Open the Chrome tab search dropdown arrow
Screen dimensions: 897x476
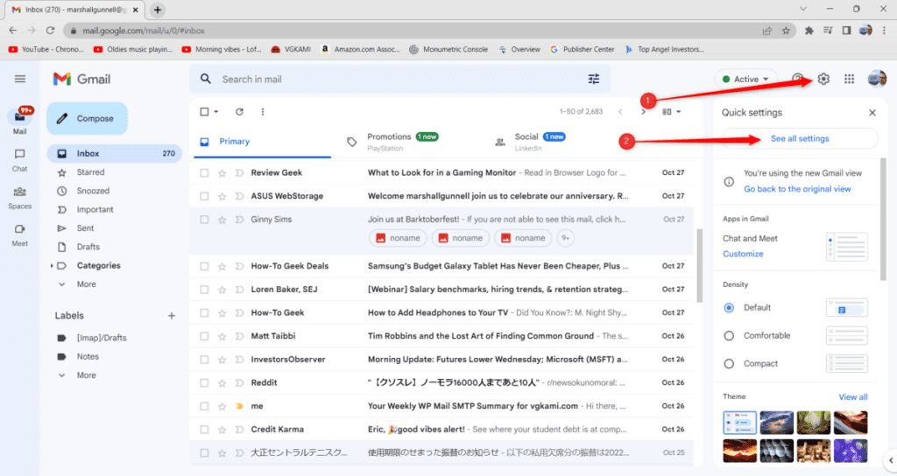click(803, 9)
